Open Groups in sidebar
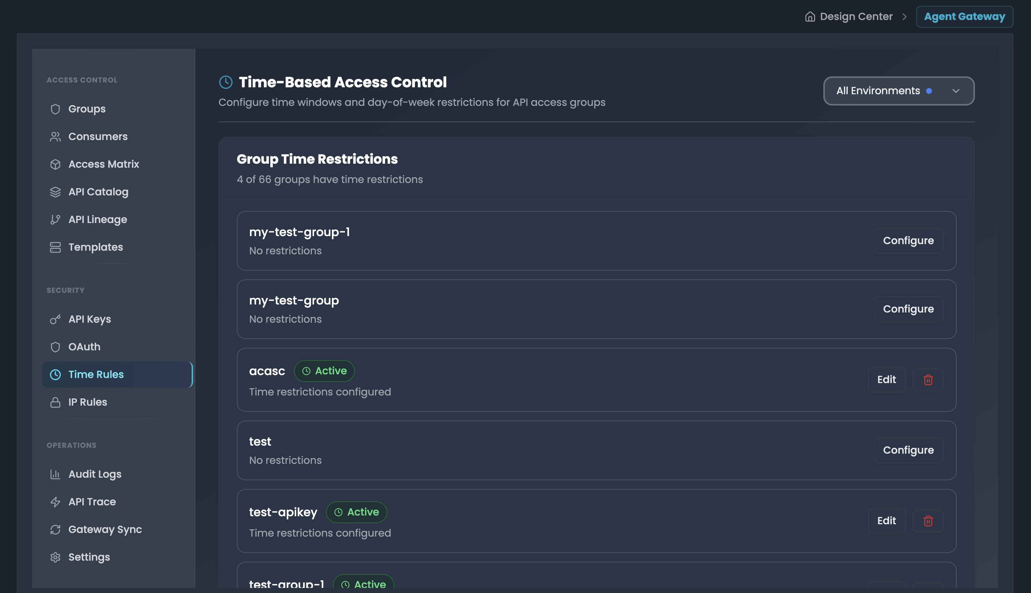 117,109
